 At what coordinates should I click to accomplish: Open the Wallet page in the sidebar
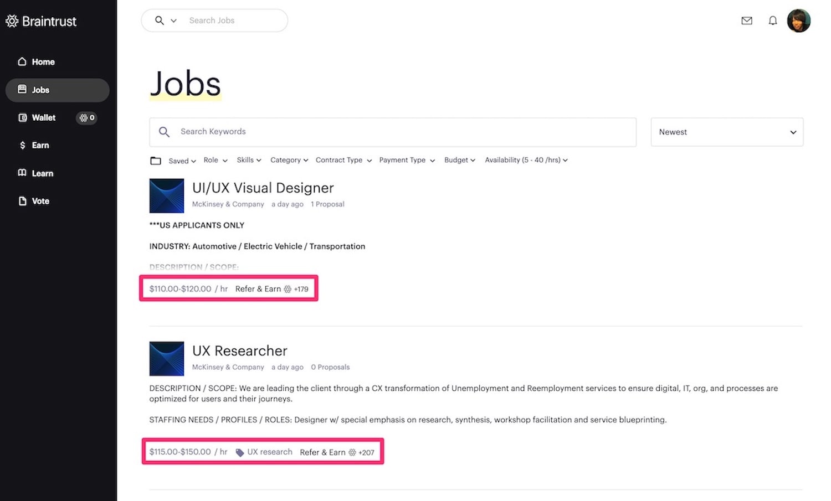click(x=37, y=117)
